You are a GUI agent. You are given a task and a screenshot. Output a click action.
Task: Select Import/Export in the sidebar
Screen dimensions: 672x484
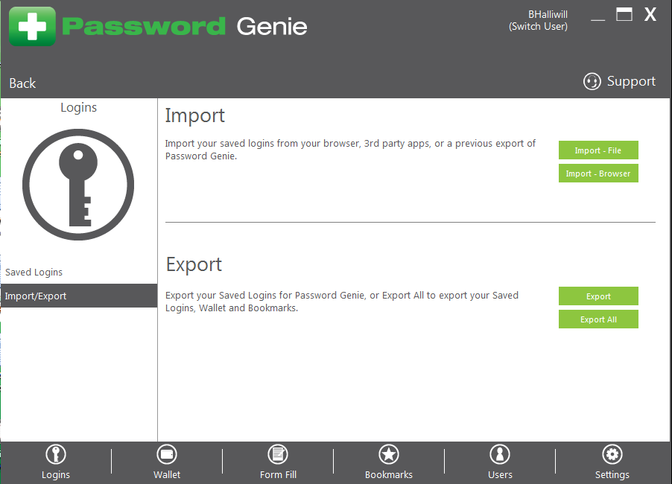point(36,296)
